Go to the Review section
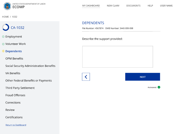This screenshot has width=177, height=134. point(10,110)
